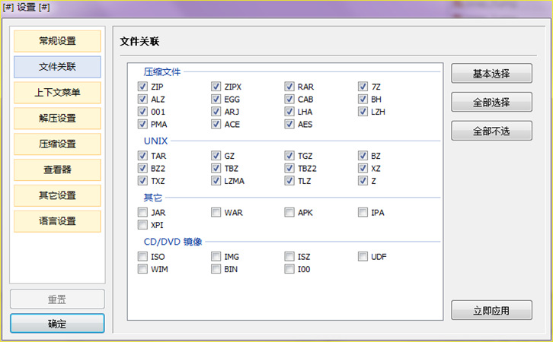553x342 pixels.
Task: Toggle the 7Z file association
Action: [363, 87]
